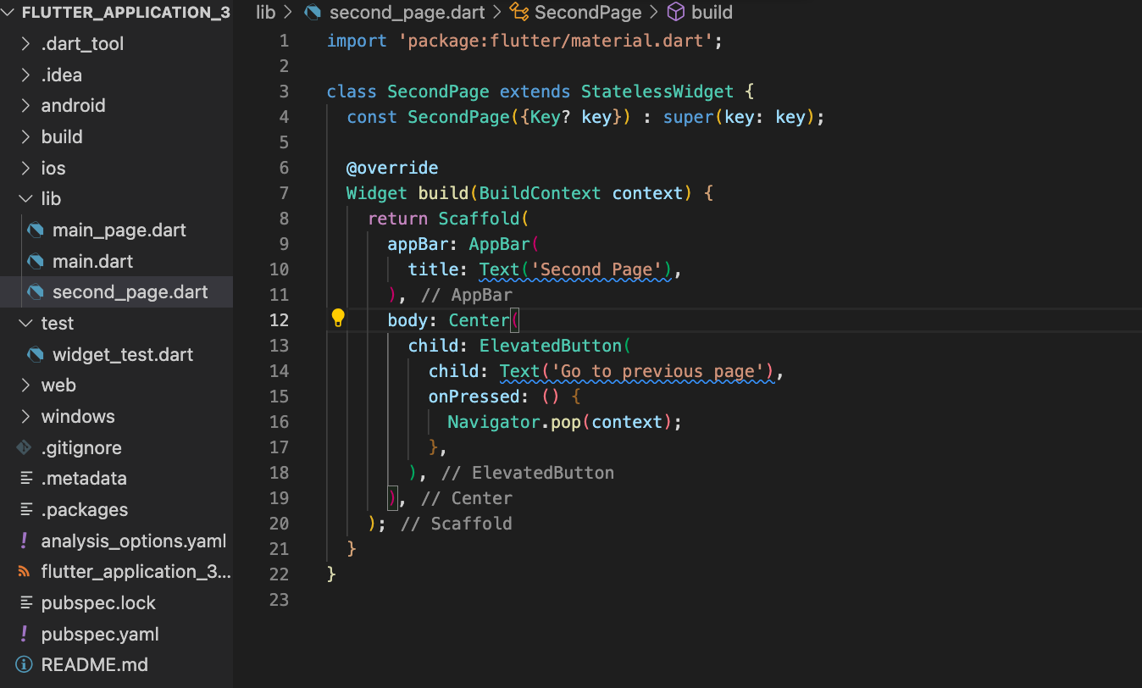
Task: Expand the ios folder
Action: point(25,168)
